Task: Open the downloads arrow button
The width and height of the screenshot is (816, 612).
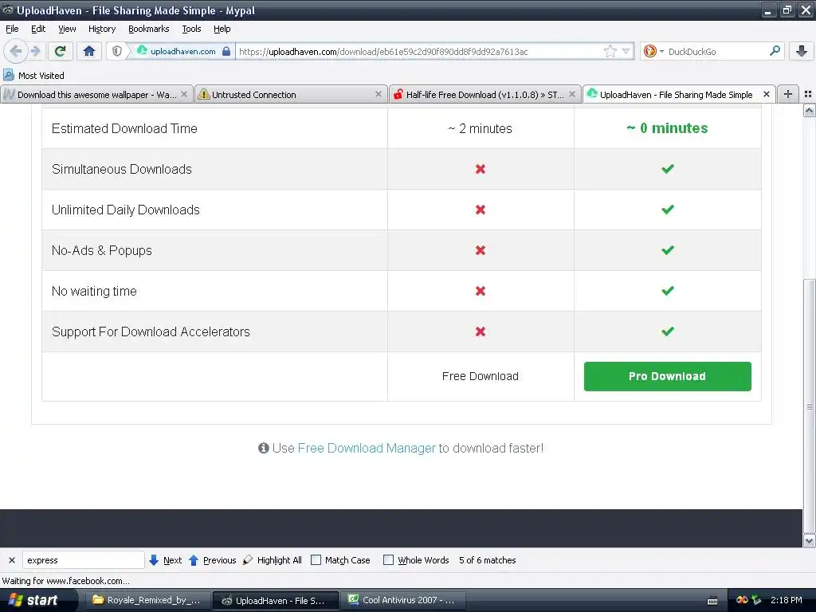Action: tap(802, 51)
